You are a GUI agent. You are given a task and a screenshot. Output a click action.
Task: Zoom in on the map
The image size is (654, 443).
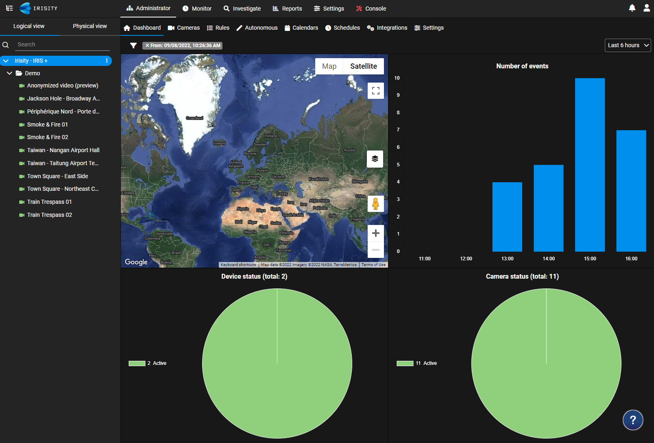tap(375, 233)
